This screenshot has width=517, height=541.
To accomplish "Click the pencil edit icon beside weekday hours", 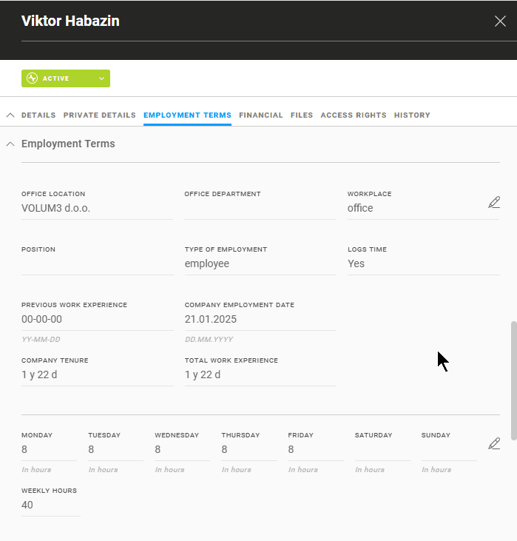I will 494,444.
